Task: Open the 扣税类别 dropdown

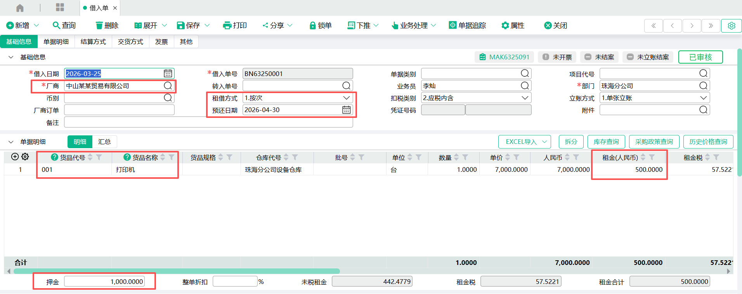Action: [525, 98]
